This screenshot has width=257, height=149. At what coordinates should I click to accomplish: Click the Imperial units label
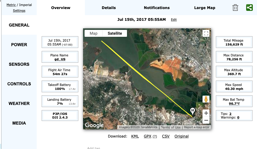pos(25,5)
